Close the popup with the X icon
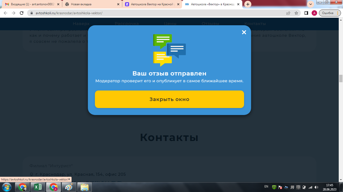 244,32
